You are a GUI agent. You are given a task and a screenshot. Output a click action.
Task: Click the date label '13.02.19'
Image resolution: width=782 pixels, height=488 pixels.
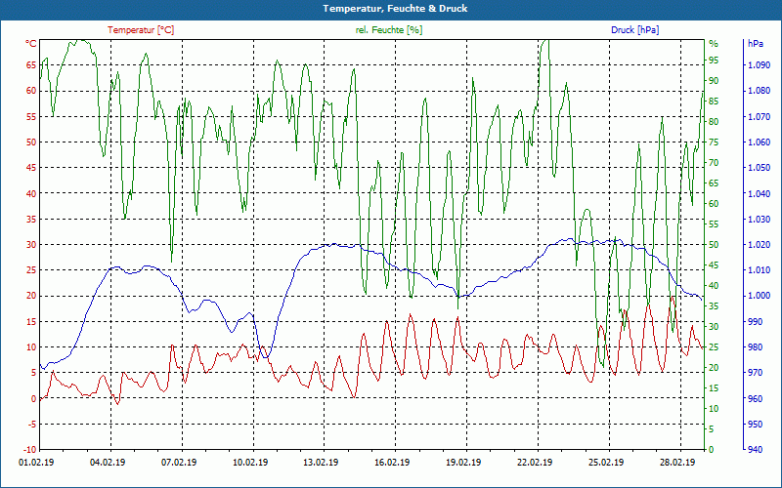(x=321, y=463)
